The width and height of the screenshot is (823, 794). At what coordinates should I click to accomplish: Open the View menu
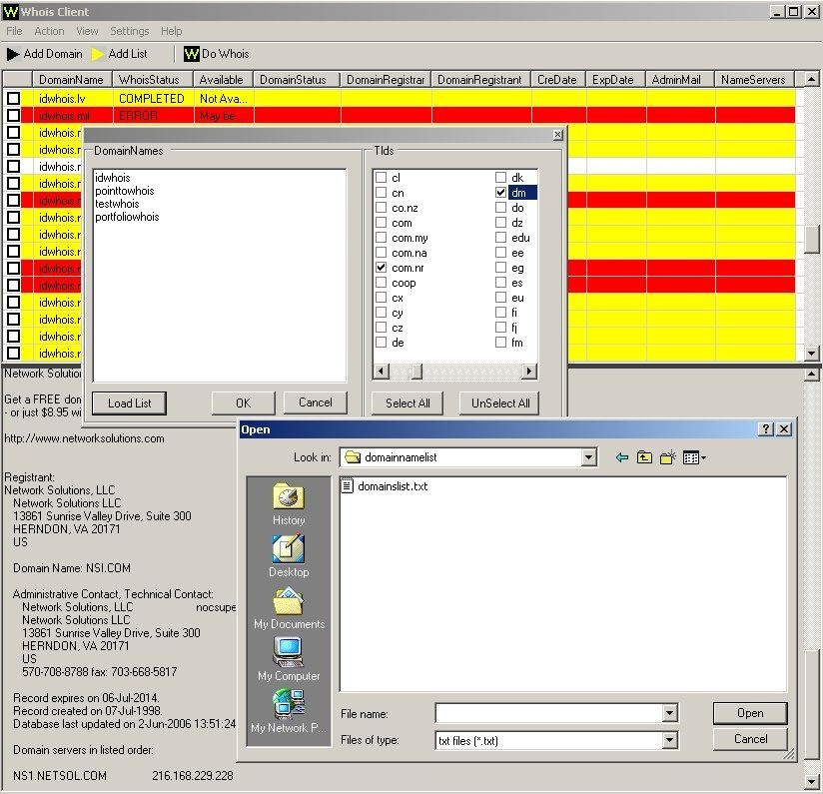click(x=87, y=31)
